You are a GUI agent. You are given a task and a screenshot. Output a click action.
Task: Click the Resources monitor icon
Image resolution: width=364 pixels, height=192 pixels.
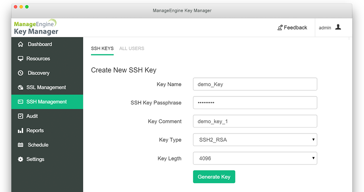click(21, 59)
